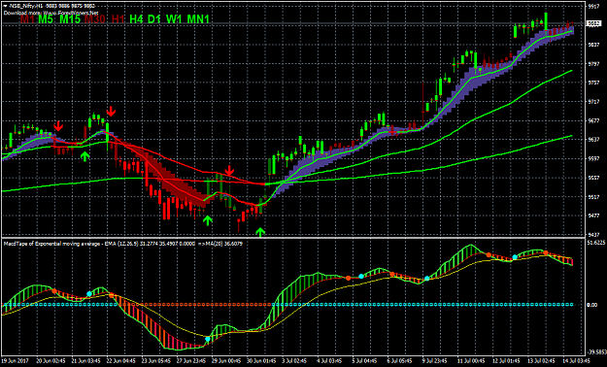Switch to the H4 timeframe label
The image size is (607, 367).
click(136, 19)
